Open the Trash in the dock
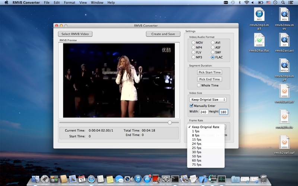298x186 pixels. click(x=263, y=179)
